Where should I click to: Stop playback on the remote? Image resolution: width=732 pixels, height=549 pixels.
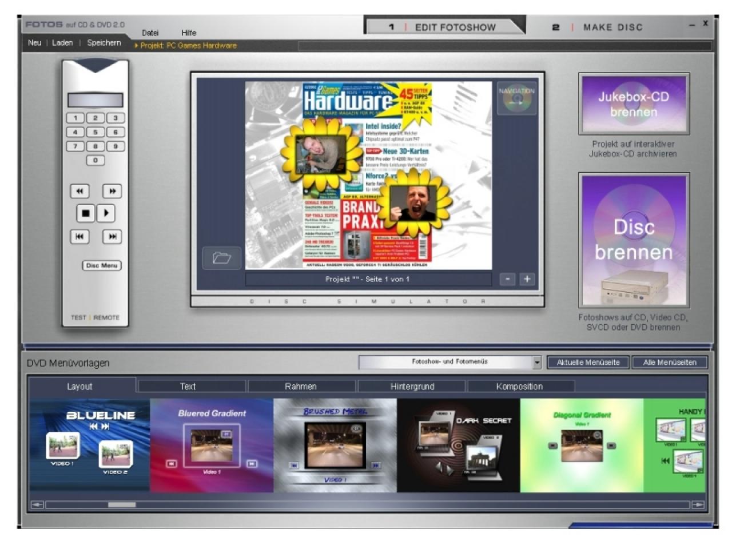(86, 213)
